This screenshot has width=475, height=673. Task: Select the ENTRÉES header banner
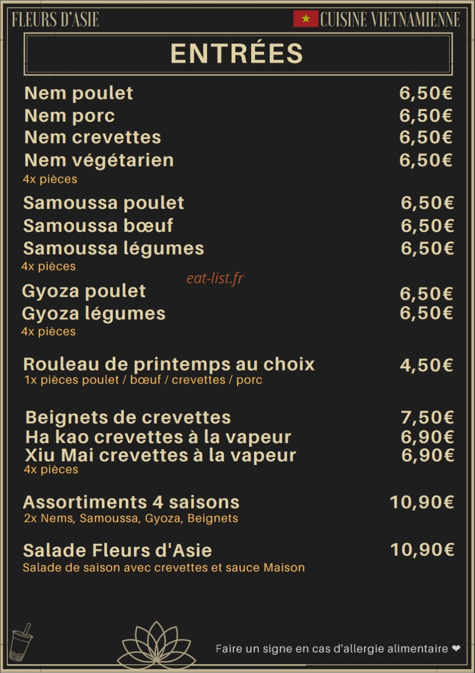238,53
